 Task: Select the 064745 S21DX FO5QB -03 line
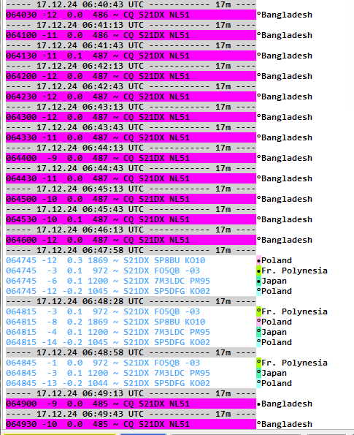tap(131, 271)
